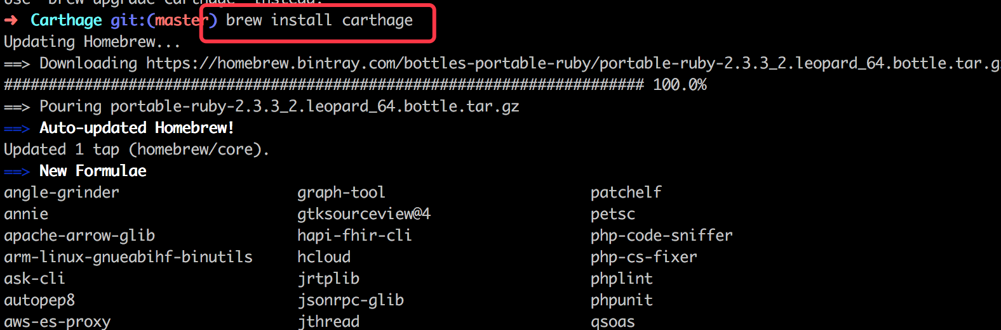Image resolution: width=1001 pixels, height=330 pixels.
Task: Click the hash progress bar at 100.0%
Action: (324, 85)
